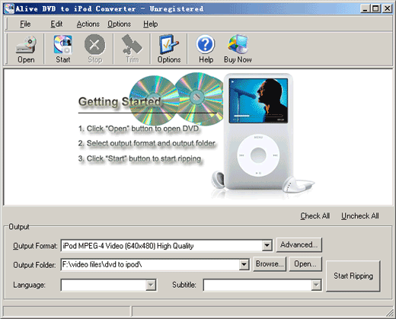Expand the Output Folder dropdown arrow
This screenshot has height=319, width=396.
tap(244, 265)
